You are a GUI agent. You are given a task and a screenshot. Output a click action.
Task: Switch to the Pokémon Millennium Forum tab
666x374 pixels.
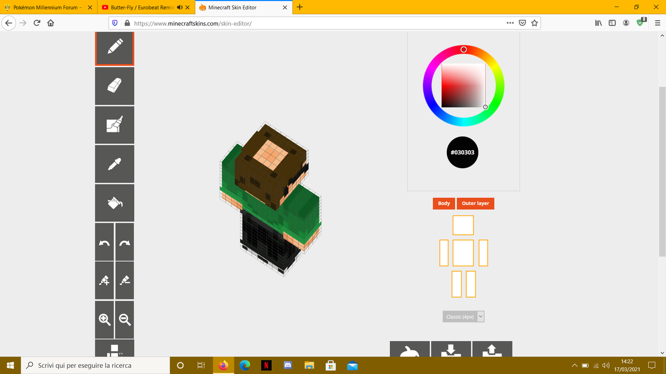pos(44,7)
